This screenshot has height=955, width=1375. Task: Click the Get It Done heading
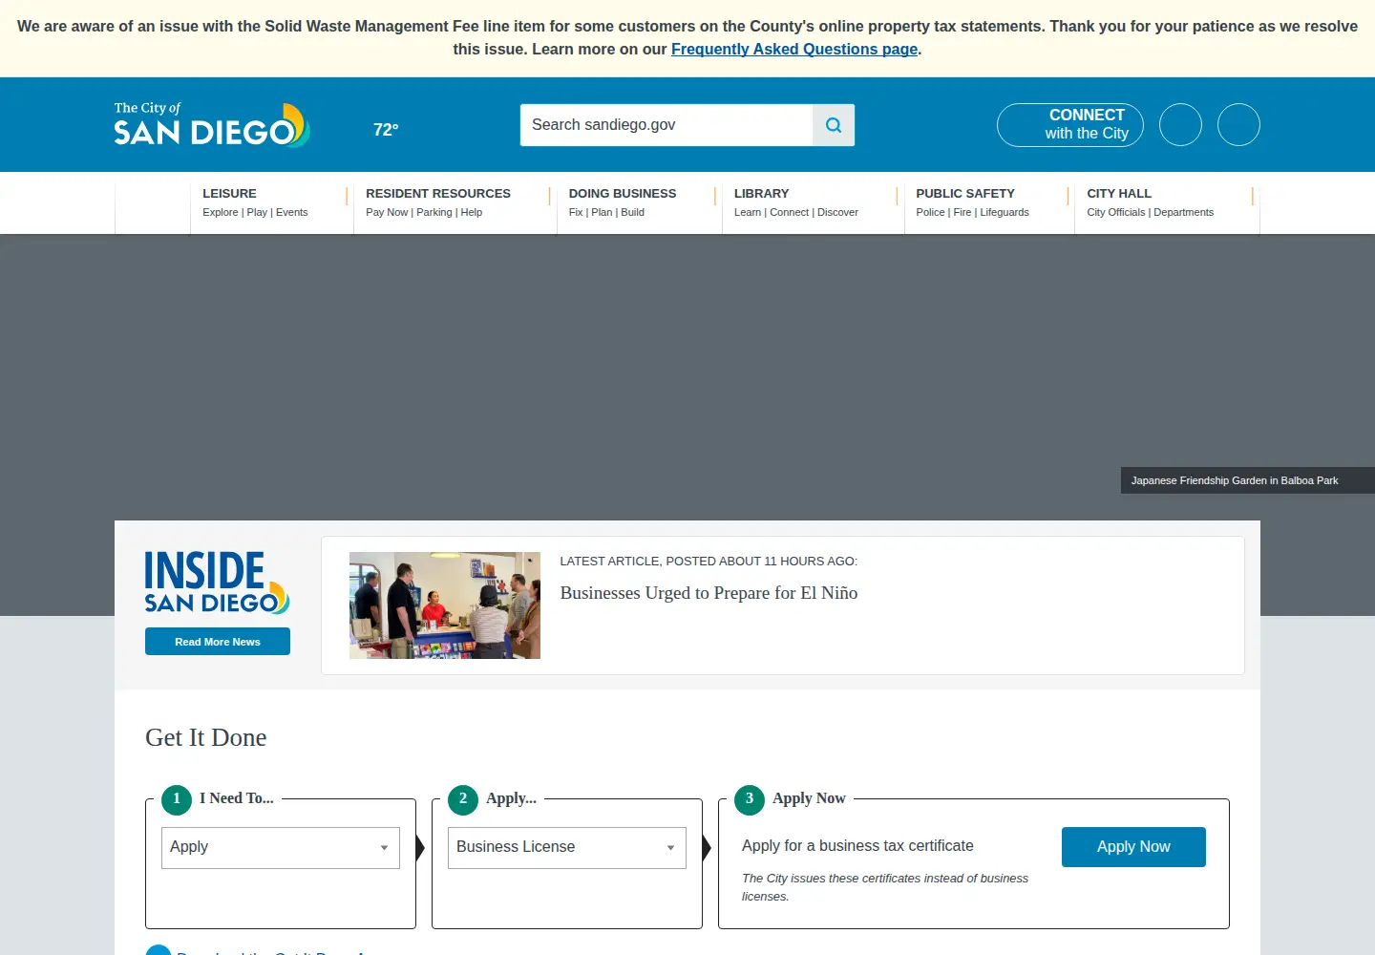tap(206, 737)
